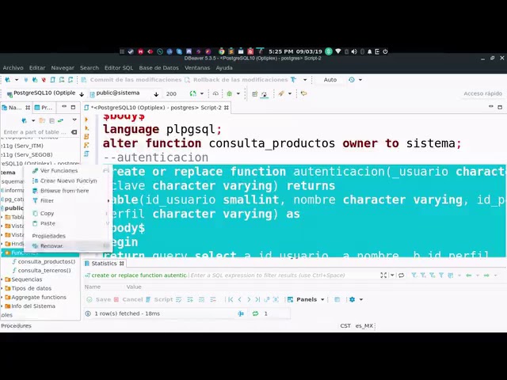Viewport: 507px width, 380px height.
Task: Click the green bug debug icon in toolbar
Action: click(230, 93)
